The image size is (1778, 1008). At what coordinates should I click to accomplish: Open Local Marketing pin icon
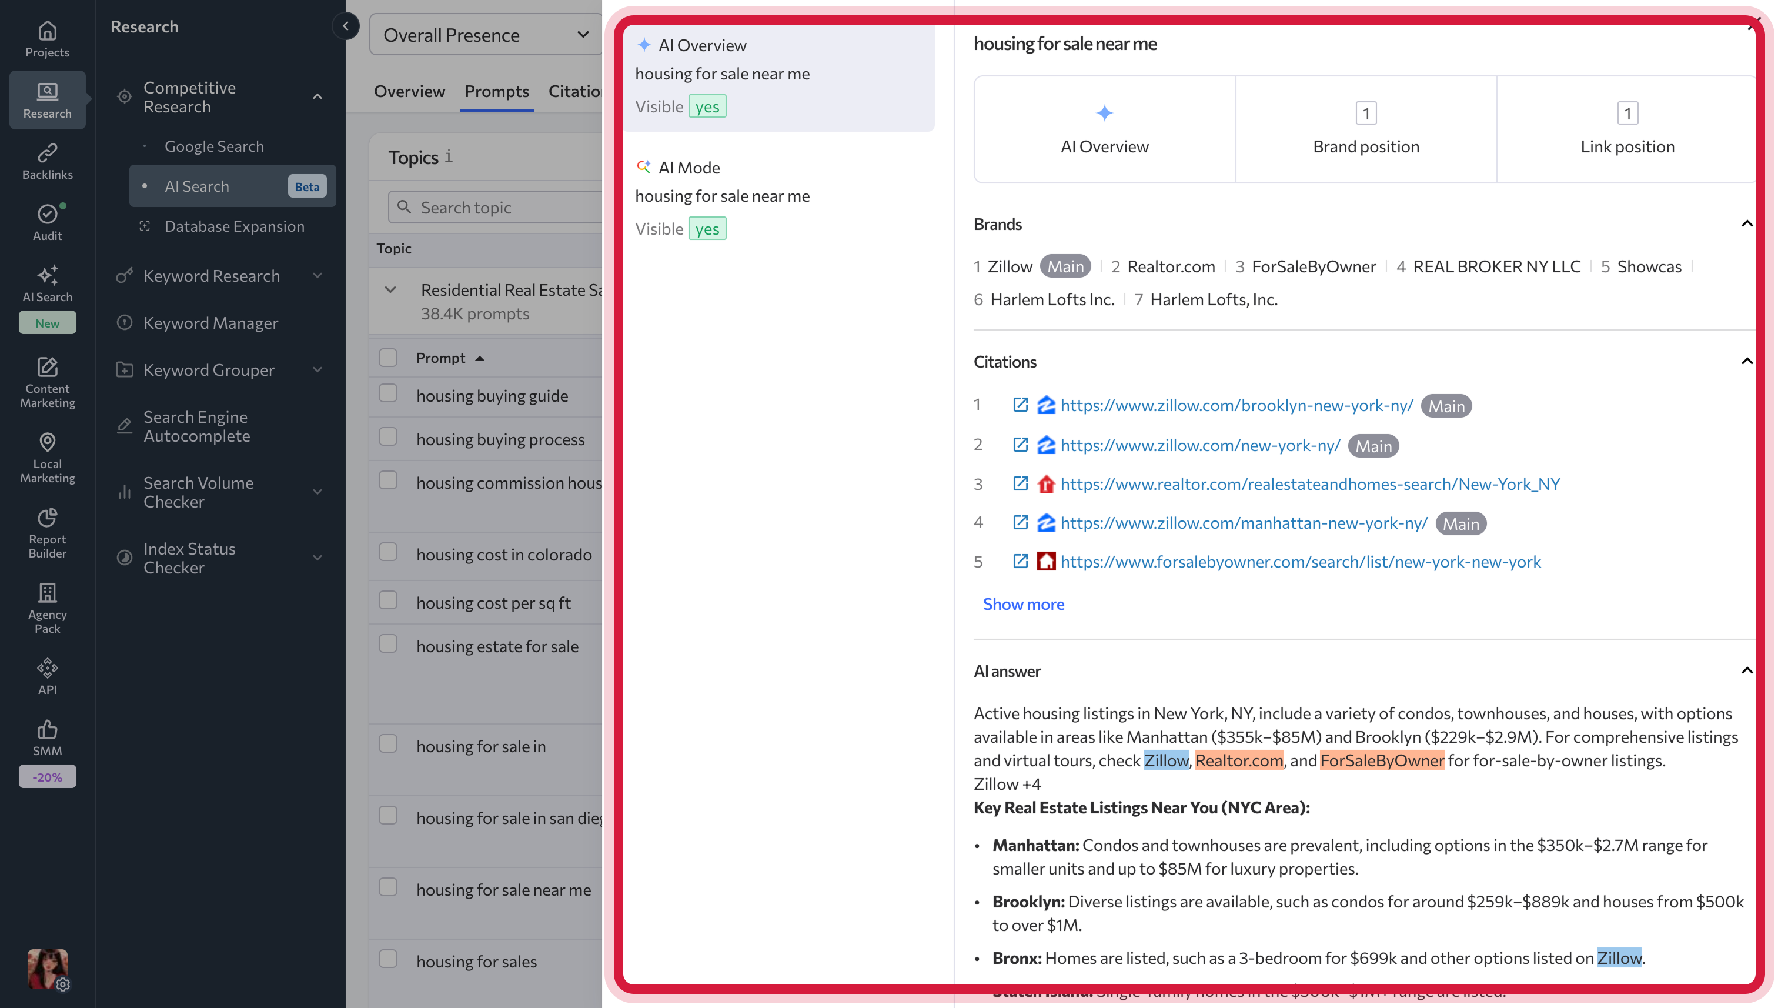pyautogui.click(x=47, y=442)
